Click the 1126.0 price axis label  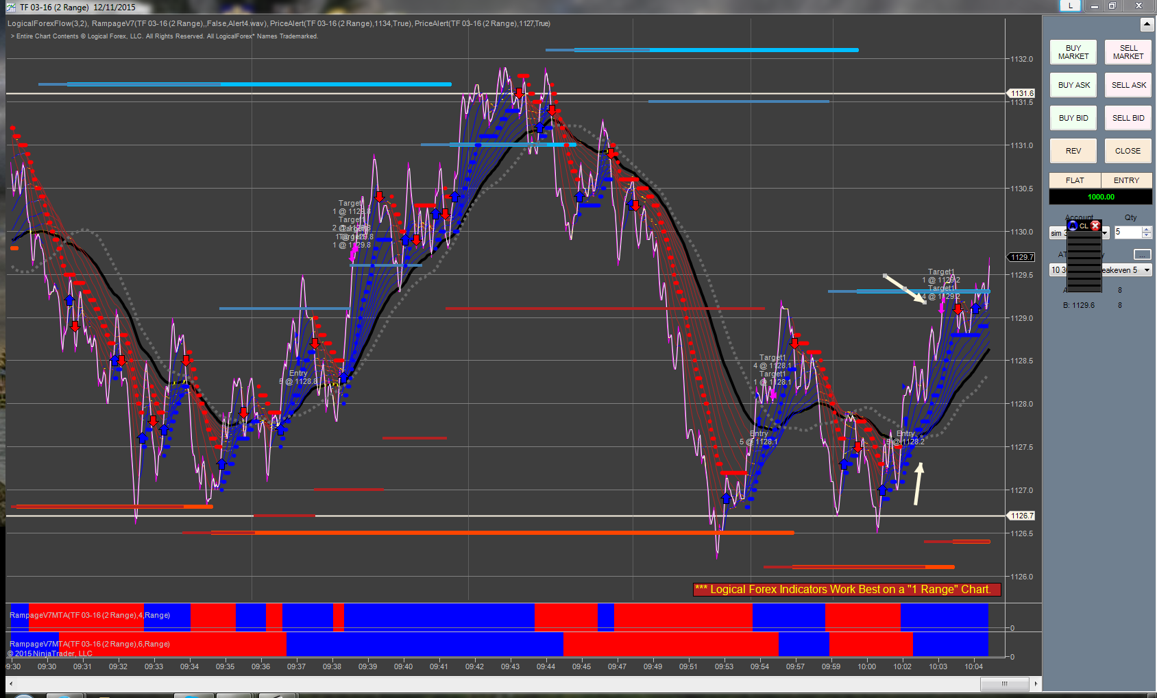pos(1021,577)
